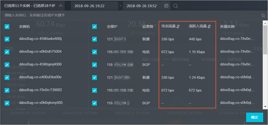Viewport: 268px width, 125px height.
Task: Sort by 攻击流量 column arrows
Action: click(x=178, y=26)
